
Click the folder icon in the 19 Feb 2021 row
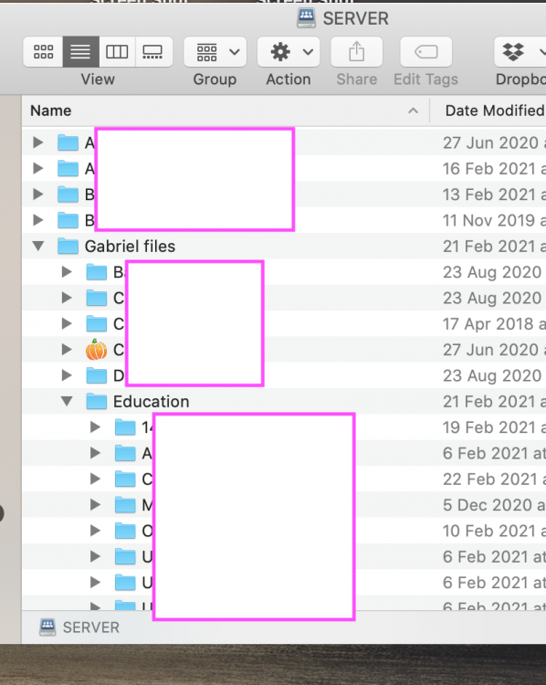pyautogui.click(x=125, y=427)
